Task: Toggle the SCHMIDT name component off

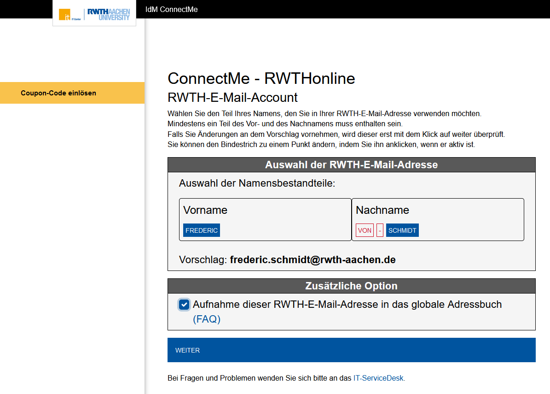Action: [x=402, y=230]
